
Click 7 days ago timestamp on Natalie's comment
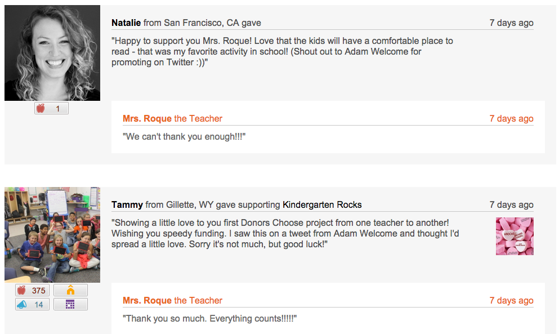[511, 23]
